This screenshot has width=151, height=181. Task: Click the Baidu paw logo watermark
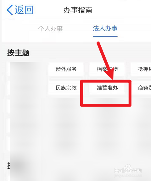point(127,169)
